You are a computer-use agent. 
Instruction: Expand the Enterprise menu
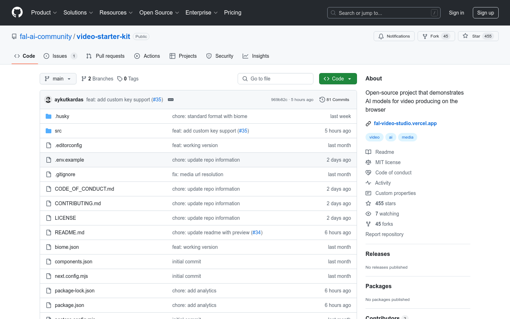pyautogui.click(x=202, y=12)
